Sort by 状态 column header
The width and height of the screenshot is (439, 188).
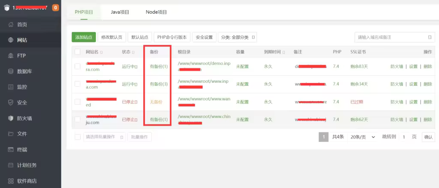[128, 52]
